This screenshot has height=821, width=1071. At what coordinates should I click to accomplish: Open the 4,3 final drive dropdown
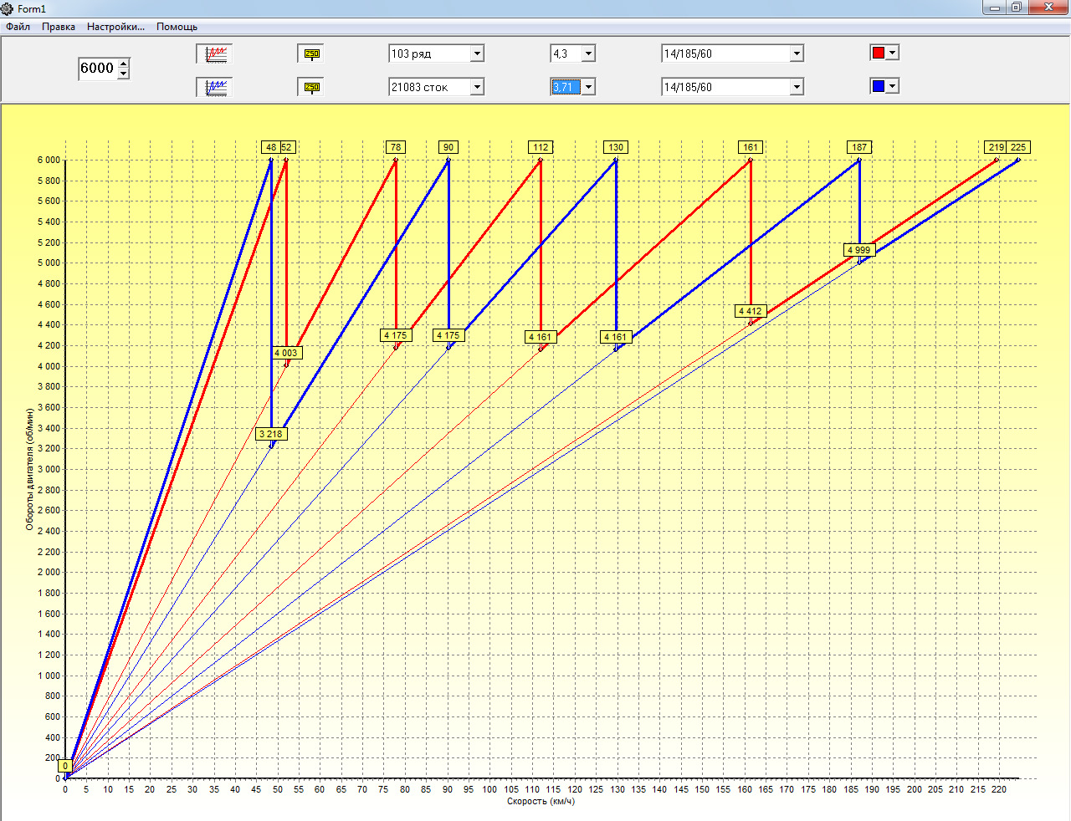pyautogui.click(x=588, y=54)
